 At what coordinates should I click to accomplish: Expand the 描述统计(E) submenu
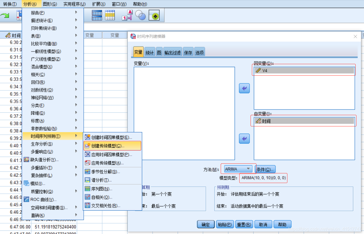tap(53, 20)
